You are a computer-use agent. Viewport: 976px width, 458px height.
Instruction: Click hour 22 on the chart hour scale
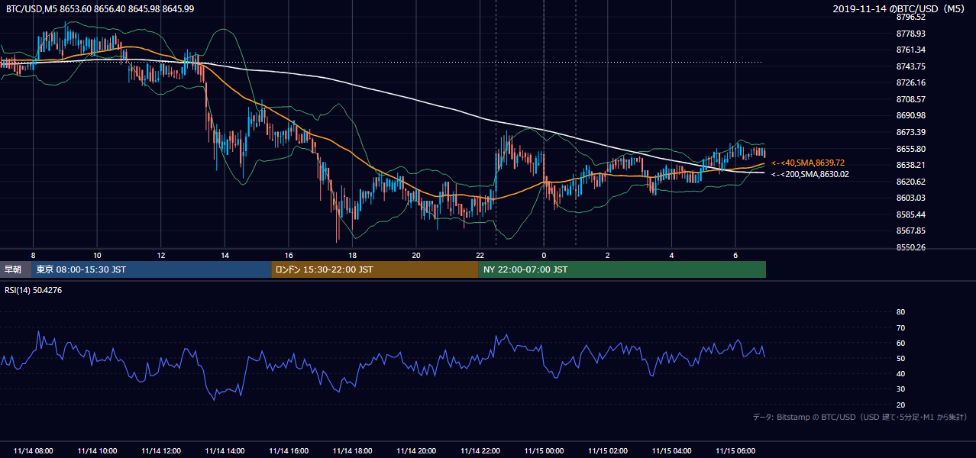click(480, 255)
